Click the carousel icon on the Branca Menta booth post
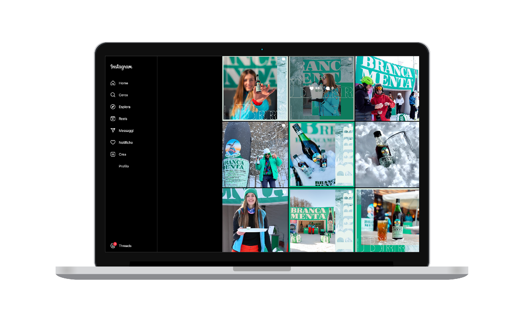 coord(350,192)
